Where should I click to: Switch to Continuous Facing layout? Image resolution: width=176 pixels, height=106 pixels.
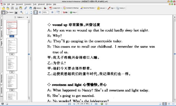(x=169, y=104)
